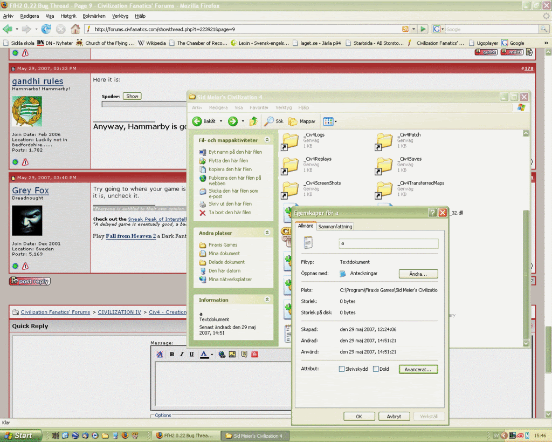This screenshot has height=442, width=552.
Task: Switch to FfH2 Bug Thread taskbar item
Action: click(x=187, y=436)
